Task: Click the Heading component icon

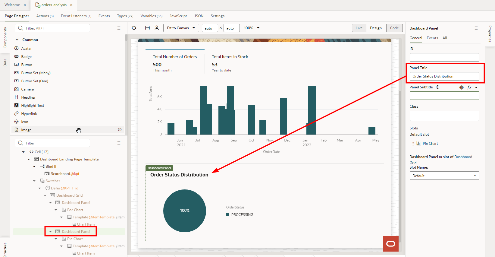Action: (17, 97)
